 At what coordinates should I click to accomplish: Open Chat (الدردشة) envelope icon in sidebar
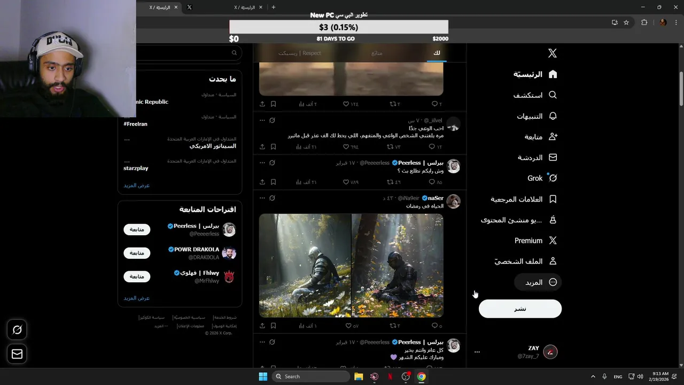[x=553, y=158]
